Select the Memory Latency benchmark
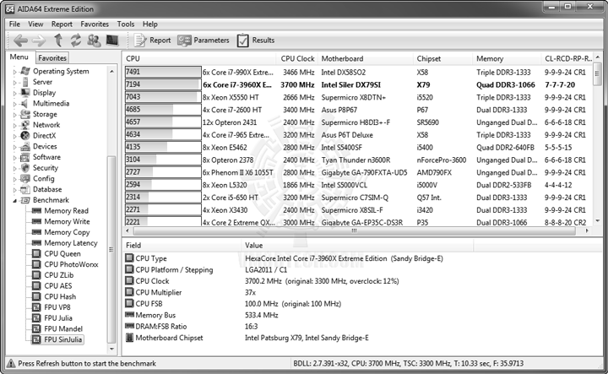 tap(71, 243)
